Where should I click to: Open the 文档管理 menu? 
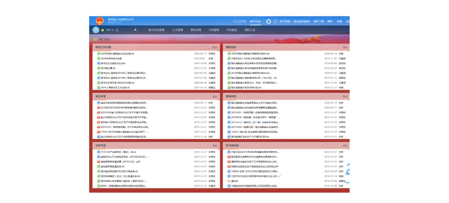(x=214, y=30)
